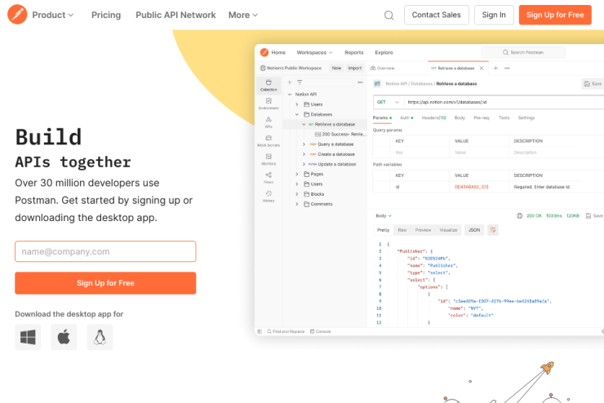Click Explore in the app screenshot

tap(384, 52)
